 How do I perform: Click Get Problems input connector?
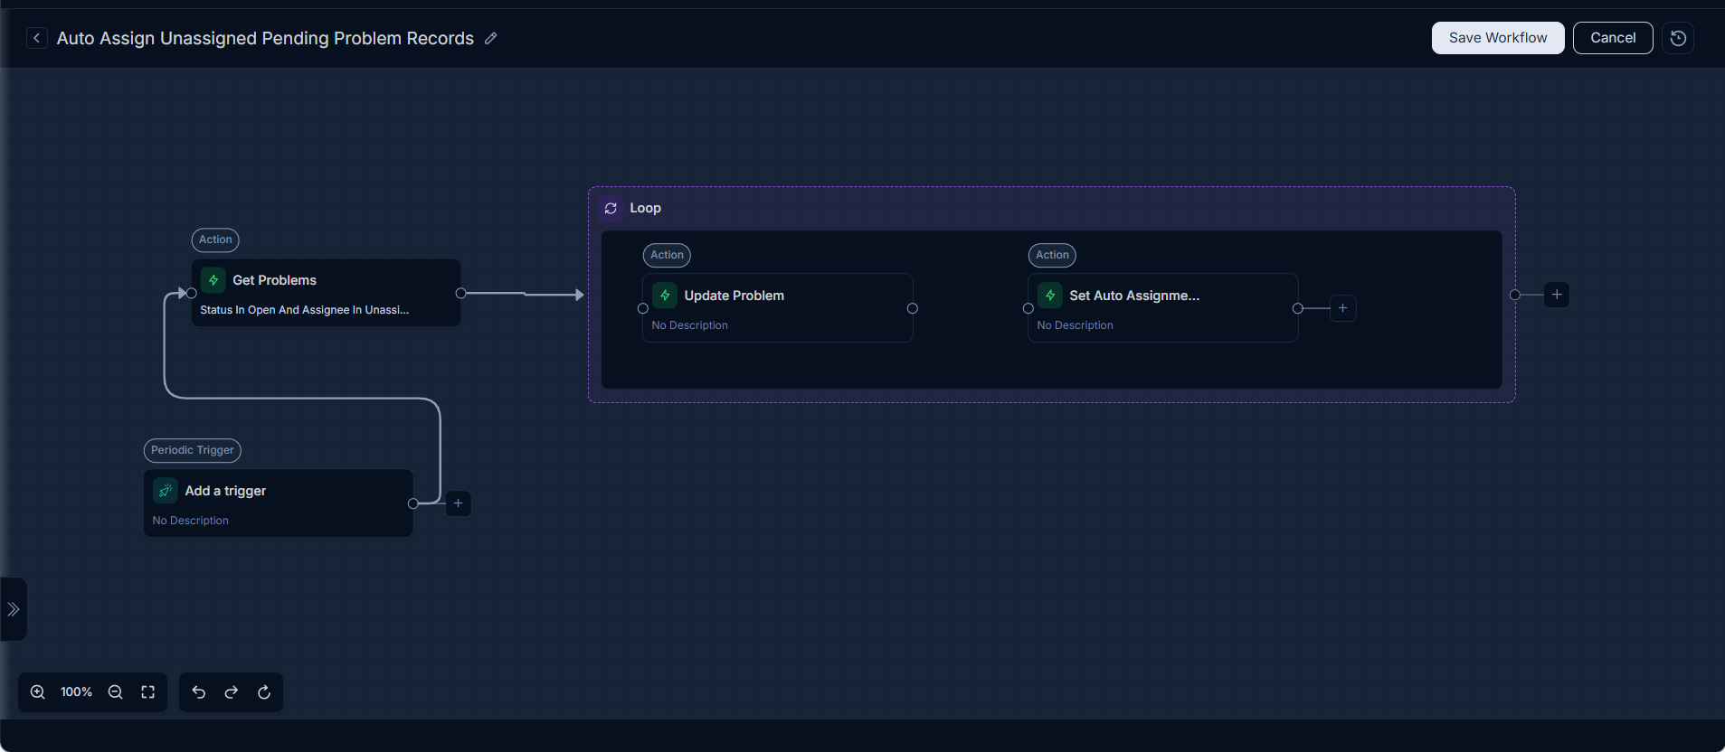[192, 293]
